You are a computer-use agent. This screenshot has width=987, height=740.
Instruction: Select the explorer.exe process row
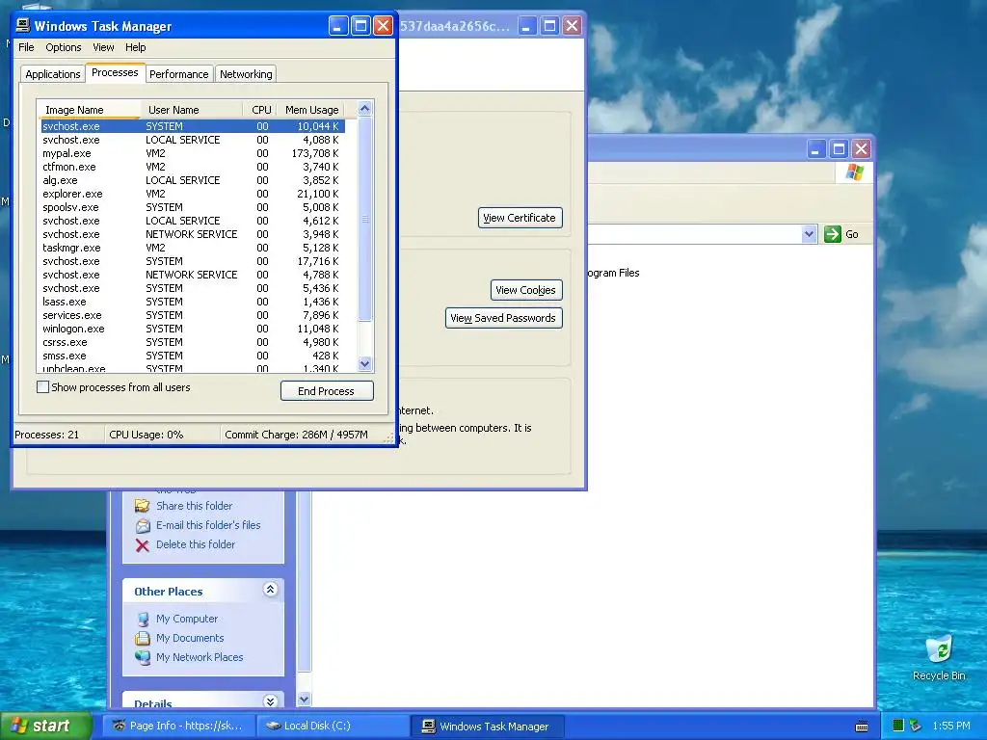click(x=193, y=194)
